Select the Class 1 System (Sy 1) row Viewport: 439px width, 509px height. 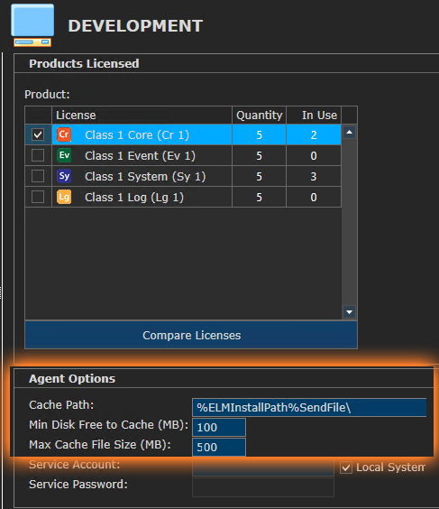click(183, 176)
